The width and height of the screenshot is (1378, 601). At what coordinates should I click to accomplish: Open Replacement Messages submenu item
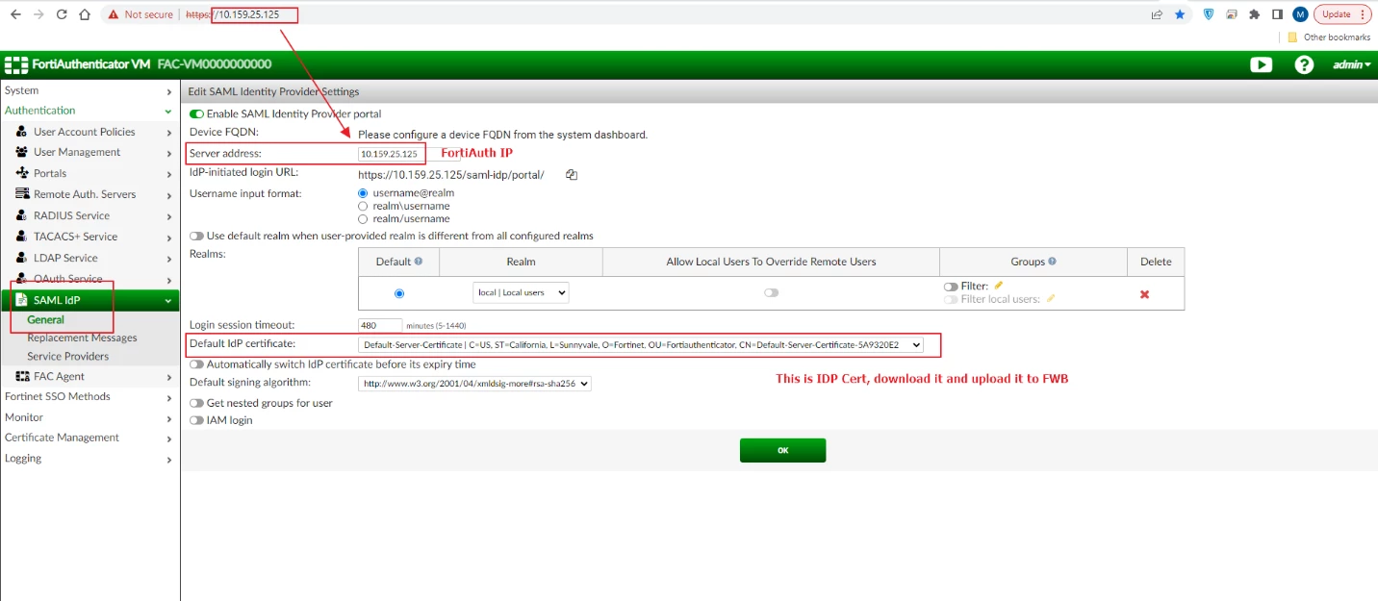(x=82, y=338)
